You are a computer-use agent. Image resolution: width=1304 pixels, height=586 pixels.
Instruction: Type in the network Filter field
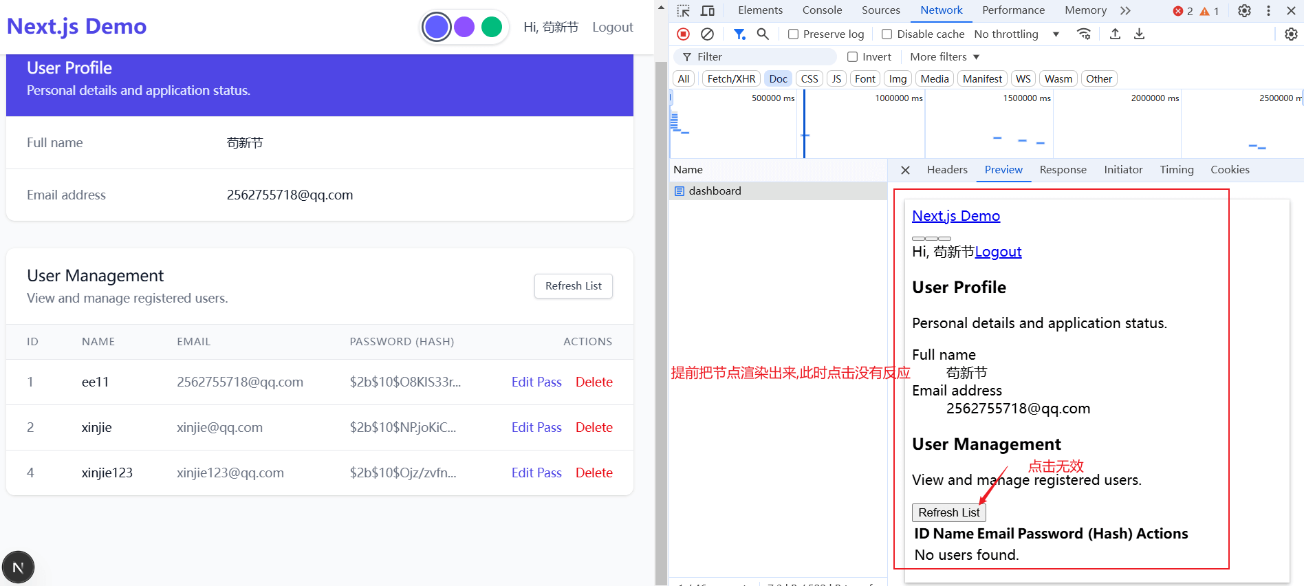763,57
